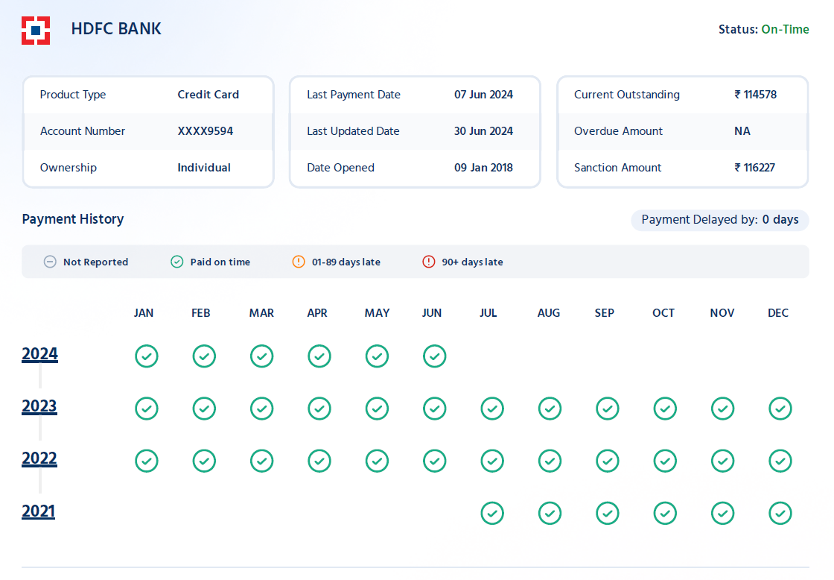Select the March 2022 payment status icon
Screen dimensions: 834x580
(x=261, y=461)
